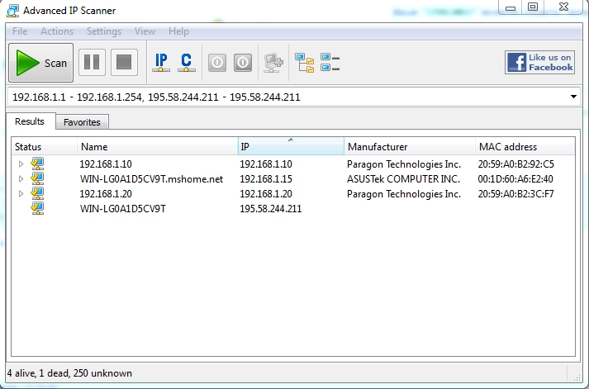589x389 pixels.
Task: Grab the window resize grip corner
Action: [x=576, y=377]
